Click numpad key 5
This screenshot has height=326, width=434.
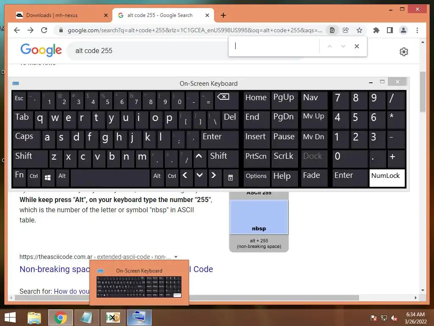click(359, 119)
